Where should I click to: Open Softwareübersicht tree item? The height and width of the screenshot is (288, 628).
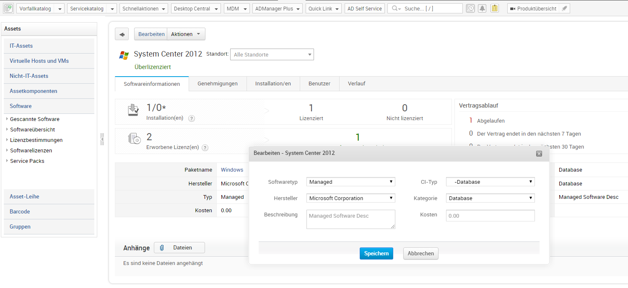33,129
